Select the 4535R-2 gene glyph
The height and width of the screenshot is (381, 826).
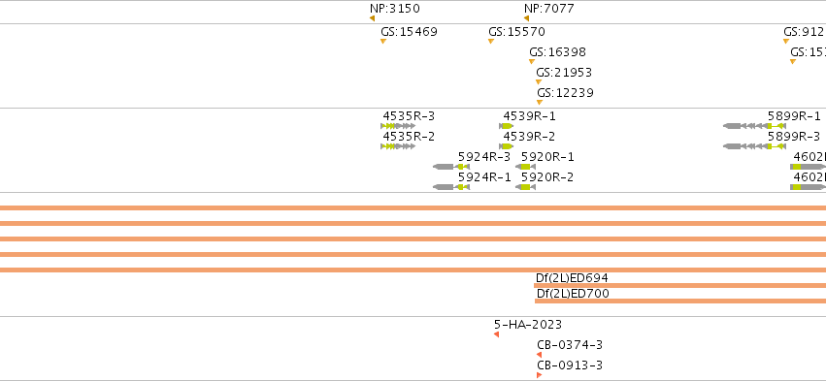pyautogui.click(x=398, y=145)
